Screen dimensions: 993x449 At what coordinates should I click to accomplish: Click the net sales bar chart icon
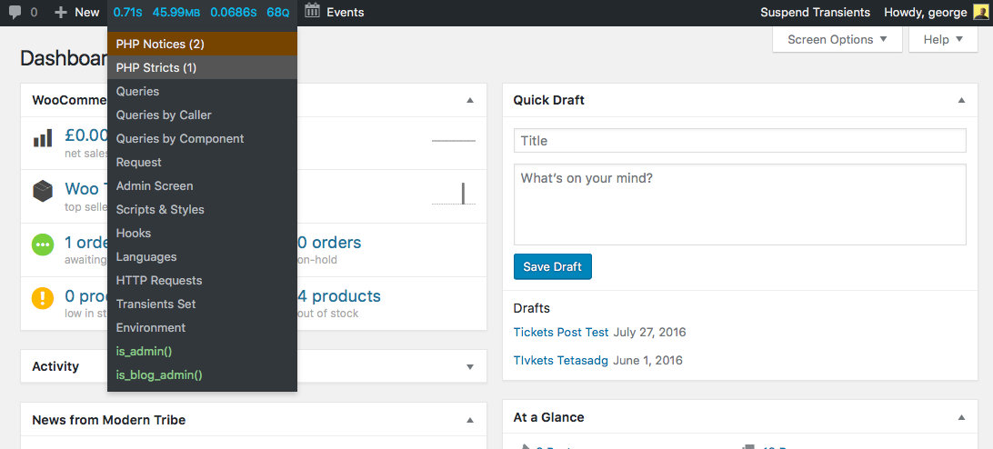tap(43, 139)
